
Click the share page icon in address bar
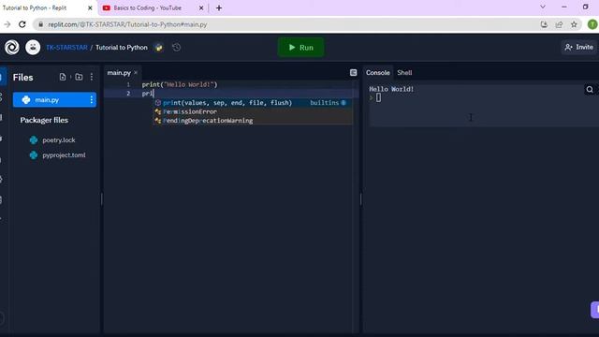tap(559, 24)
